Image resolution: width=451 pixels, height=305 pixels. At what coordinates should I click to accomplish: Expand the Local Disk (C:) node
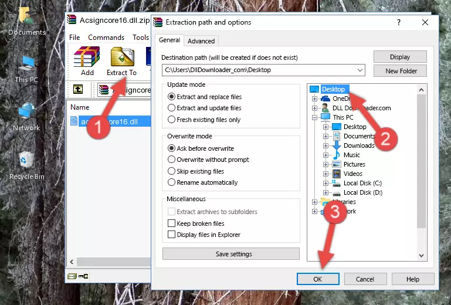click(325, 183)
